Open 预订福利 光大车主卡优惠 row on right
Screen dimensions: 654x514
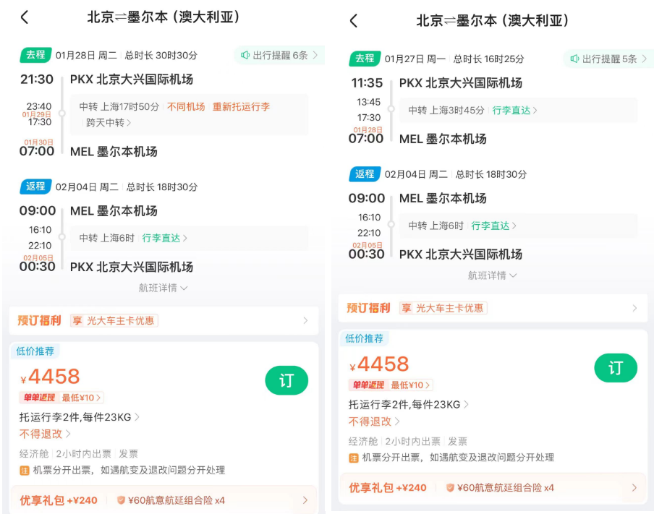pos(492,308)
